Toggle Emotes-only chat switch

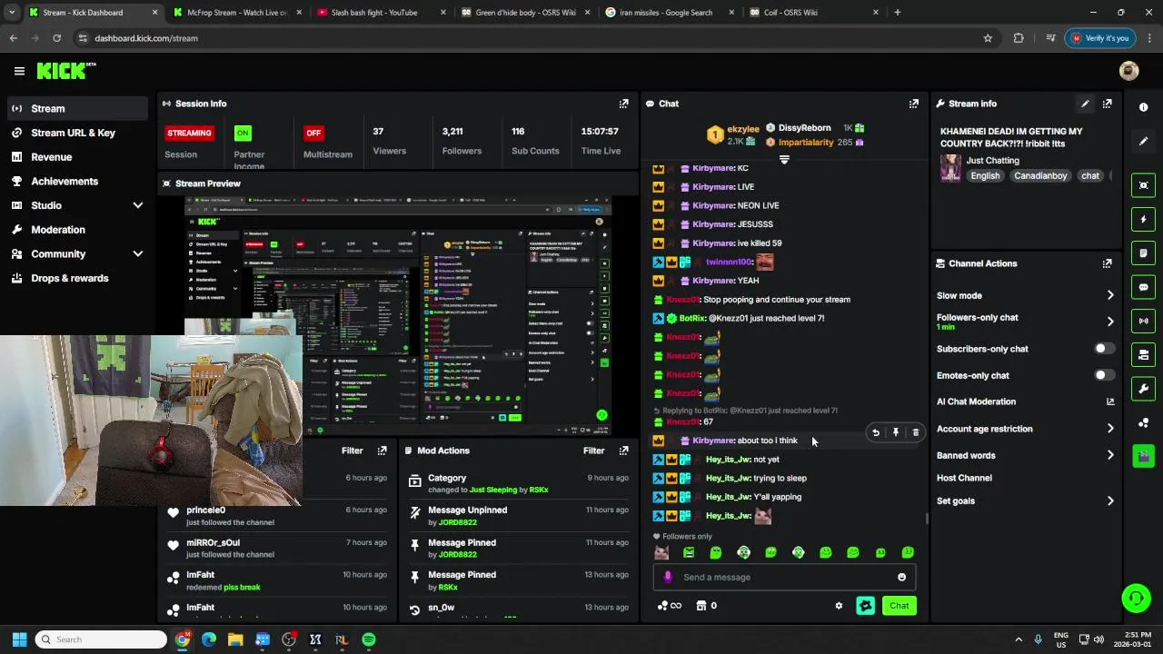point(1104,375)
